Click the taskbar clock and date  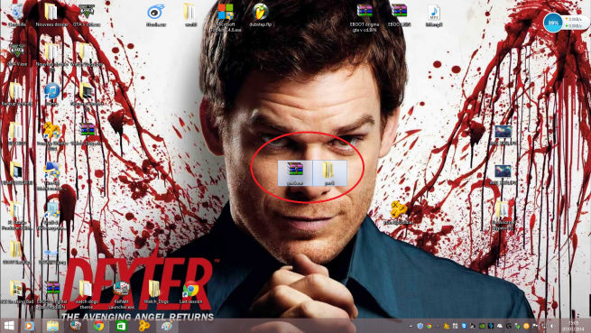click(x=573, y=326)
